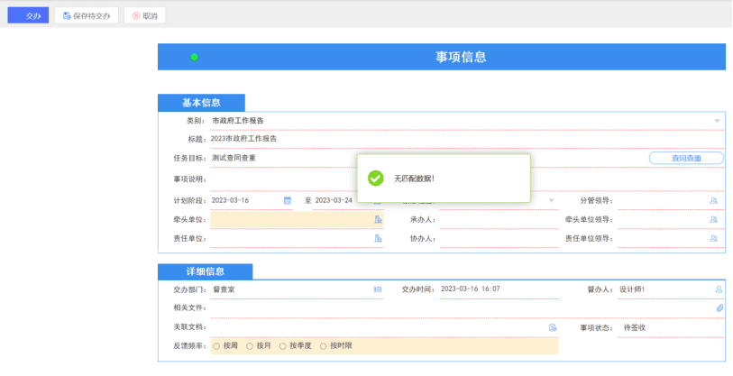Screen dimensions: 733x376
Task: Click the 交办部门 value 督查室
Action: [224, 289]
